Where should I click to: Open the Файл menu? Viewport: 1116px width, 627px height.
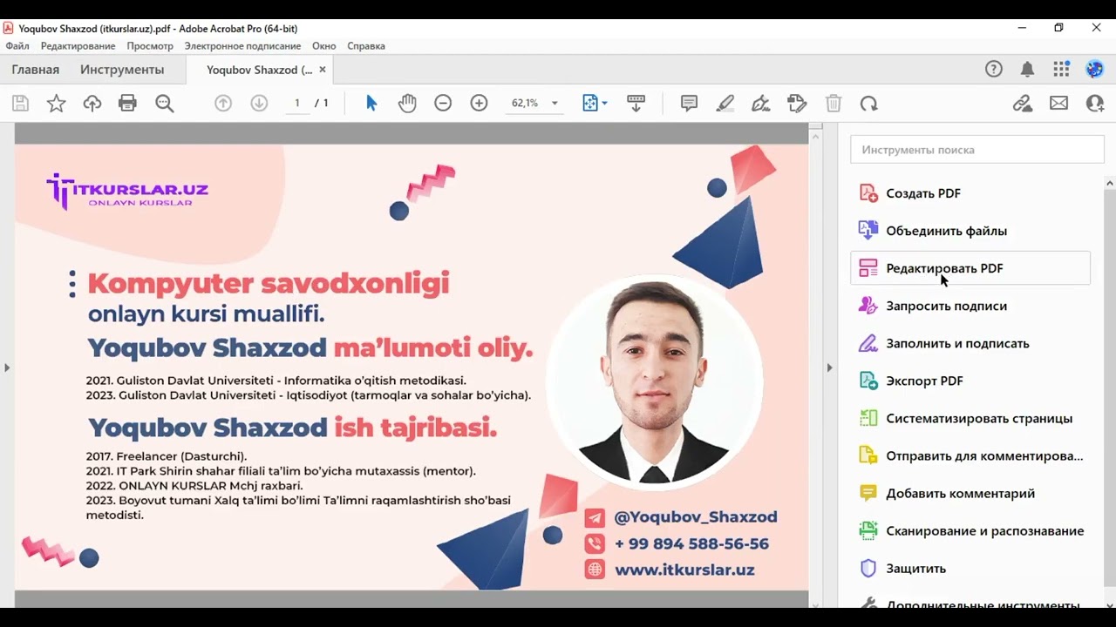tap(17, 45)
